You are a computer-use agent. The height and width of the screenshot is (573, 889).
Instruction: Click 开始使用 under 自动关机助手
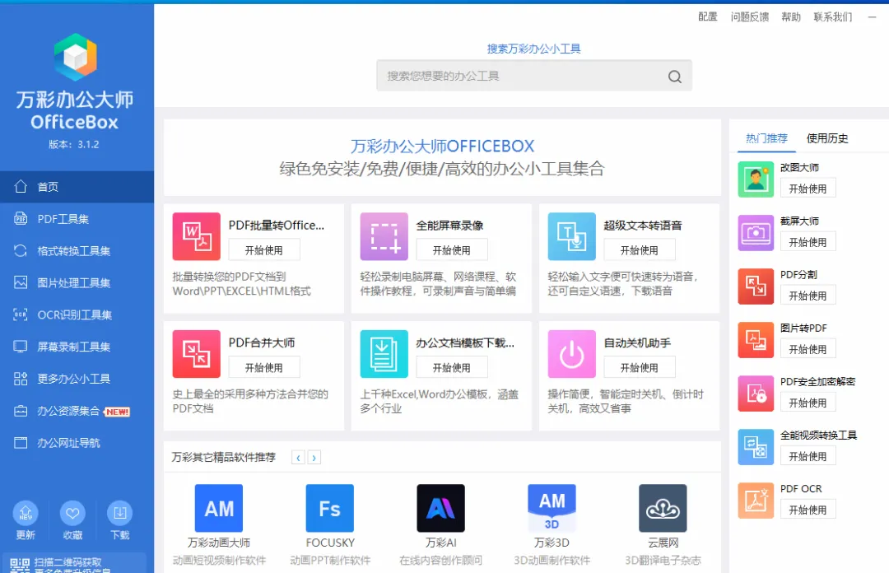640,368
